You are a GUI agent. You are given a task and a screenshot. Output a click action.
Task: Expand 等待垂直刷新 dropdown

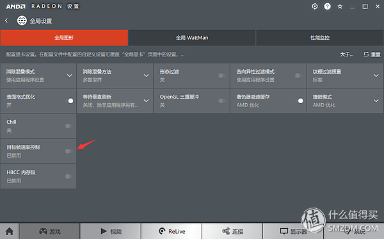[x=146, y=101]
